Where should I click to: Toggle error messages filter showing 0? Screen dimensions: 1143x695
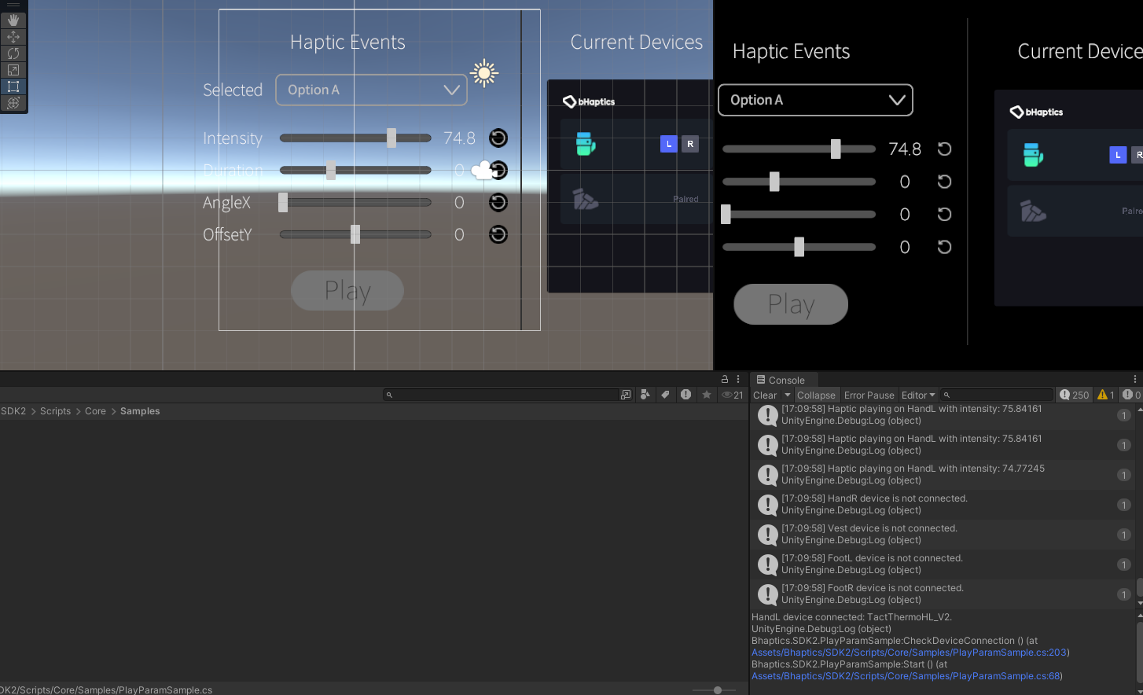click(x=1132, y=395)
